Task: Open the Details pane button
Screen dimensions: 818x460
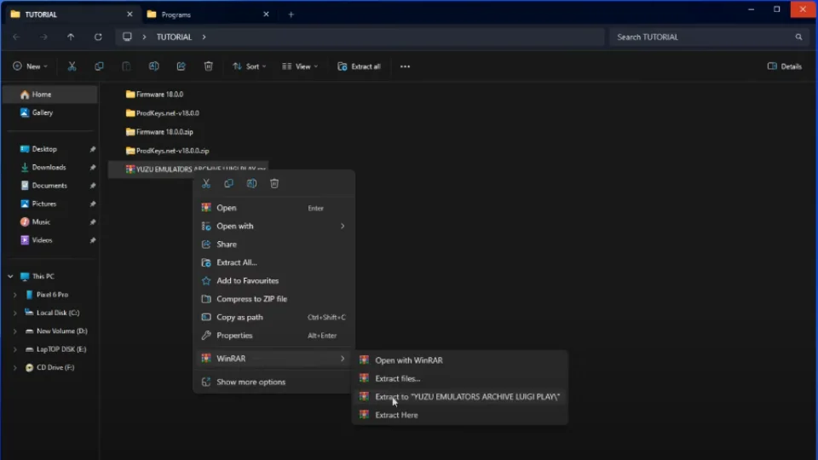Action: click(x=785, y=66)
